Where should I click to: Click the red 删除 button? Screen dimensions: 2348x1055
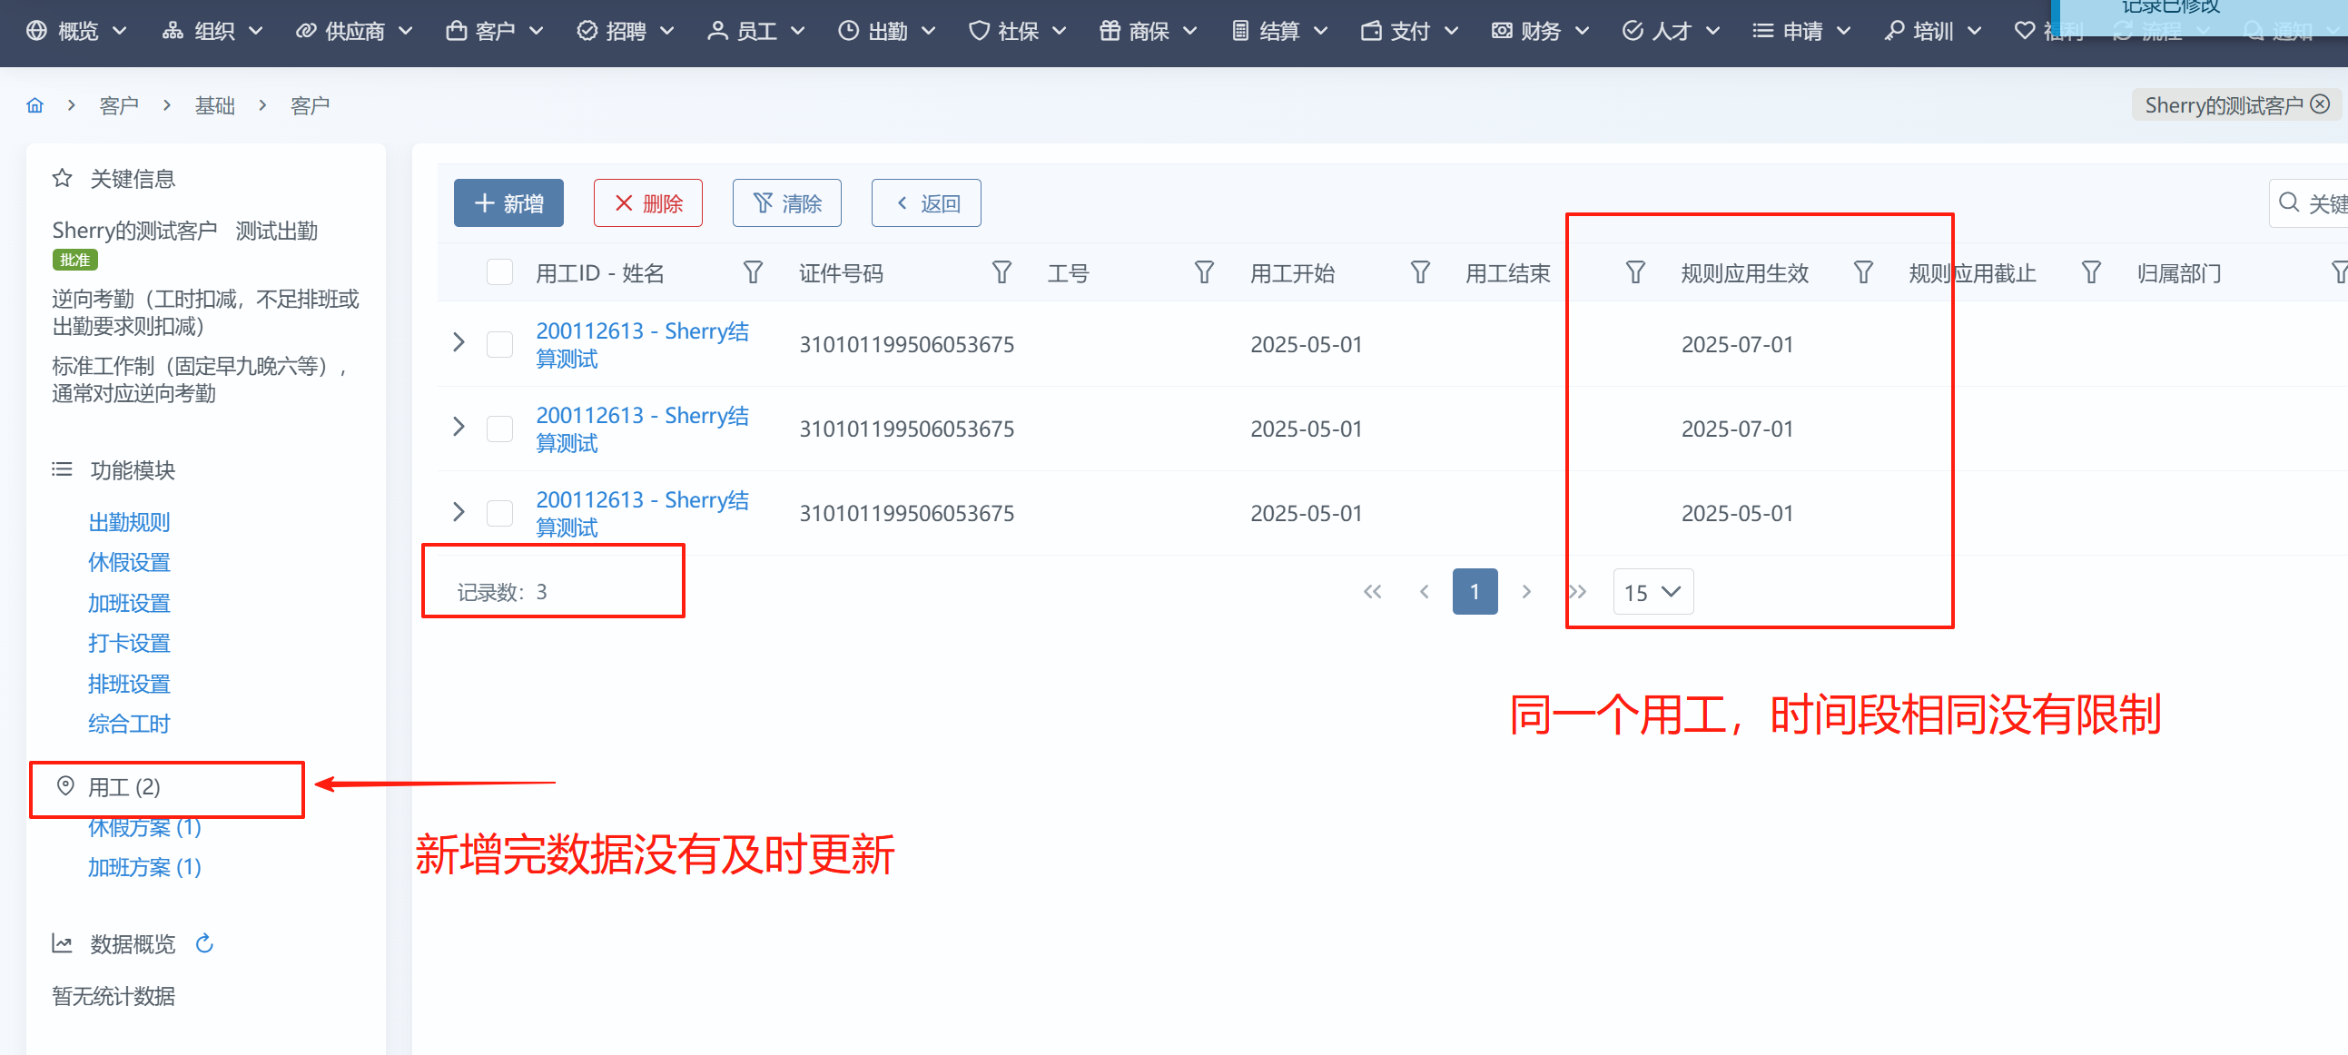[647, 203]
